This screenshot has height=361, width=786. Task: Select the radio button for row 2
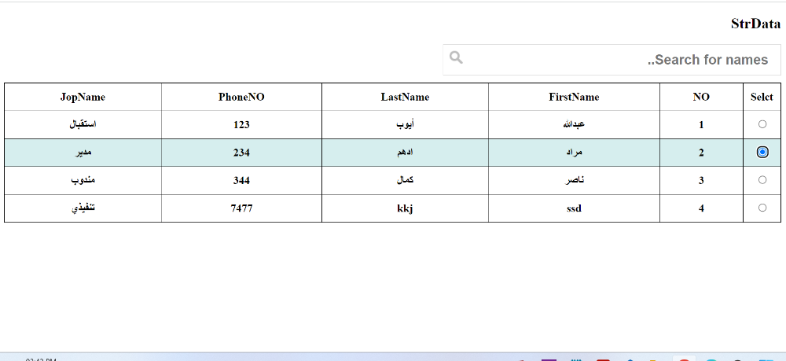point(762,152)
